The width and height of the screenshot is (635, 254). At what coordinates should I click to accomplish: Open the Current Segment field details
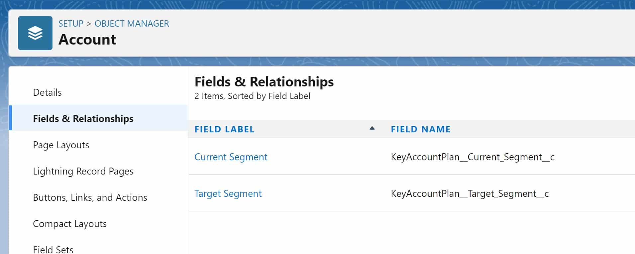pyautogui.click(x=231, y=157)
